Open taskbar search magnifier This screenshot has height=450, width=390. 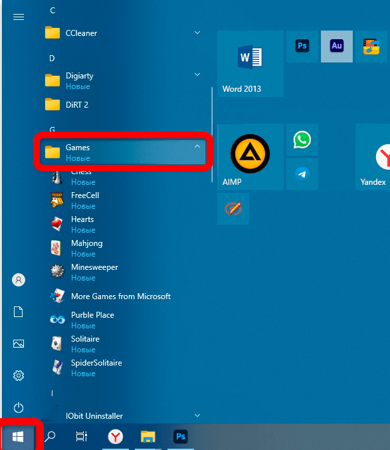(x=50, y=436)
